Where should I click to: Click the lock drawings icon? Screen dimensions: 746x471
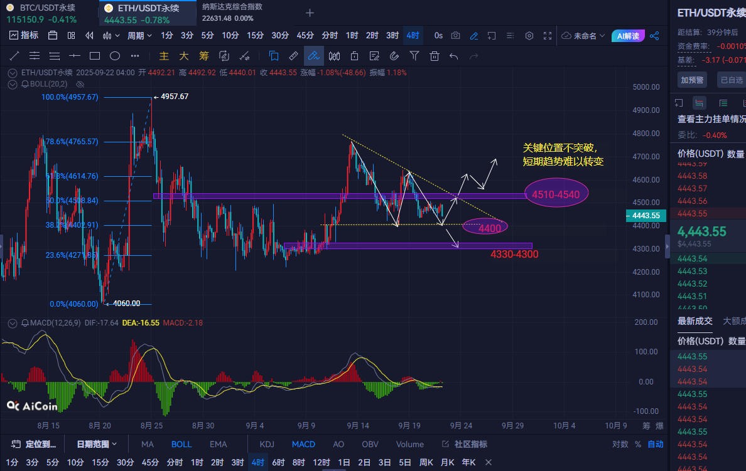pos(354,56)
